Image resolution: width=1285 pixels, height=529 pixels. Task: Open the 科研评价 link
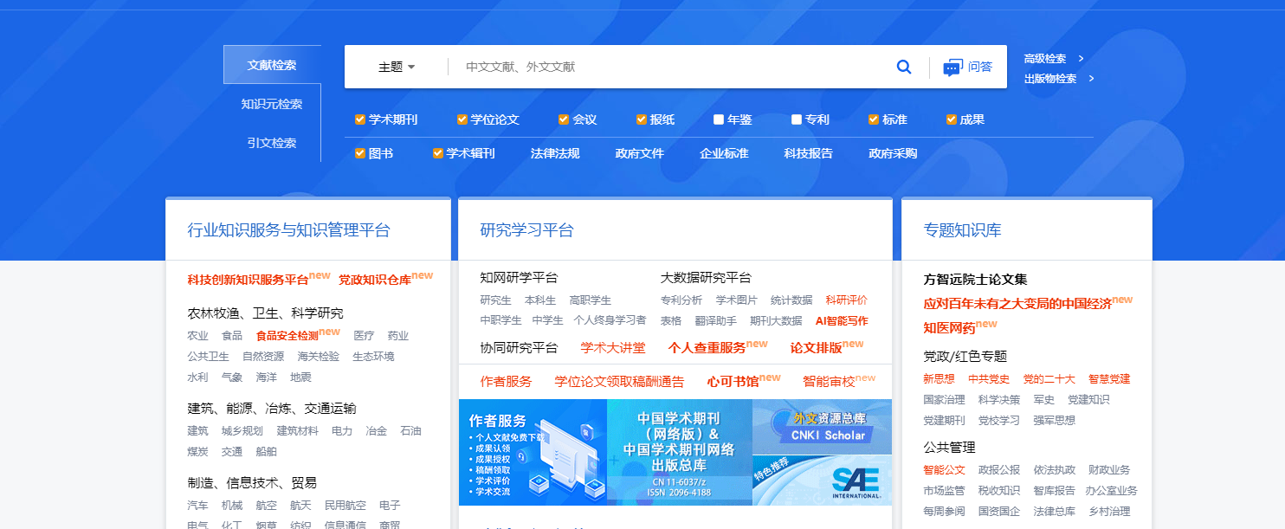[x=846, y=300]
